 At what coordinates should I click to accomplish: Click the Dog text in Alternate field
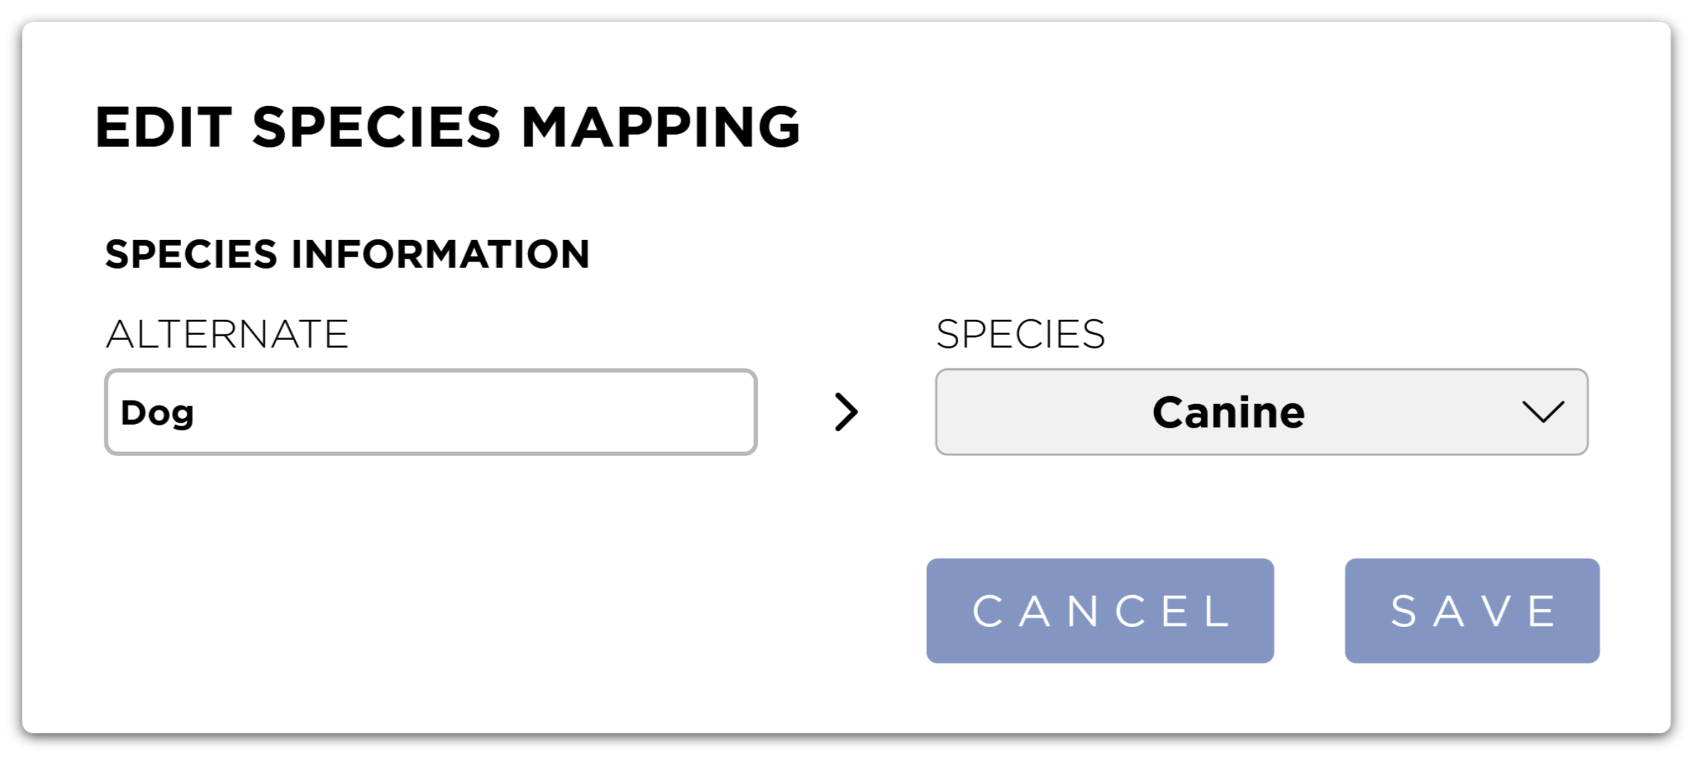157,413
